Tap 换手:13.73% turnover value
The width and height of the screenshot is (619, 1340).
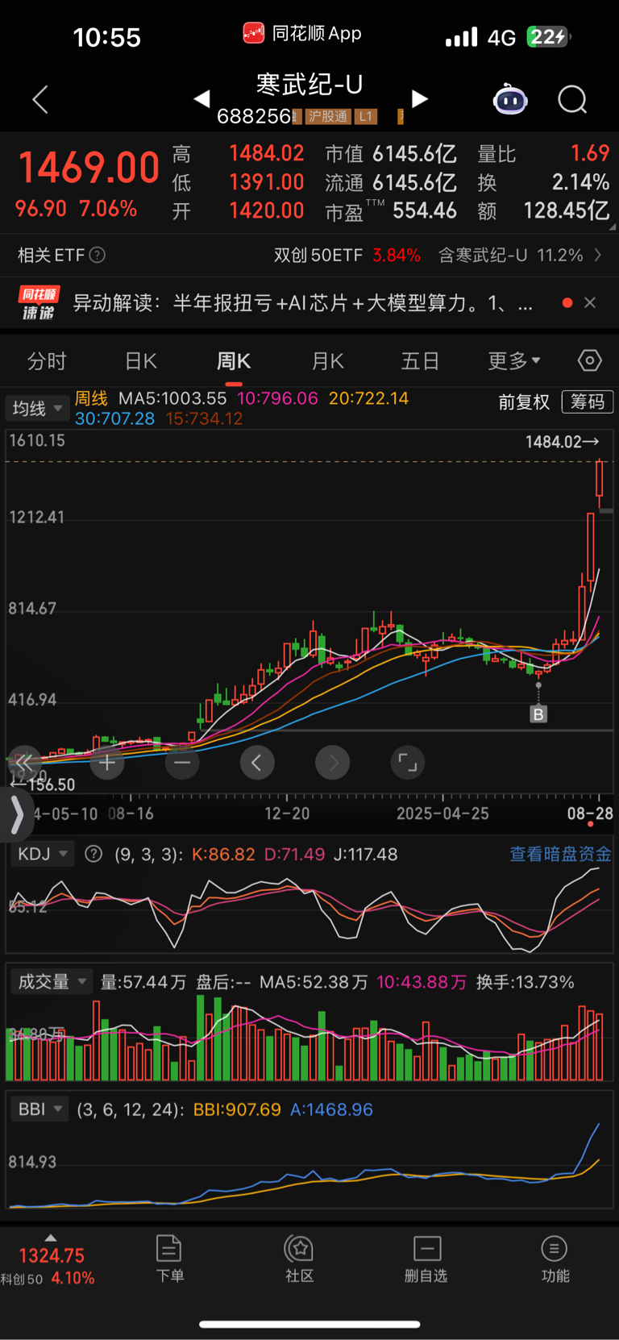click(x=526, y=982)
